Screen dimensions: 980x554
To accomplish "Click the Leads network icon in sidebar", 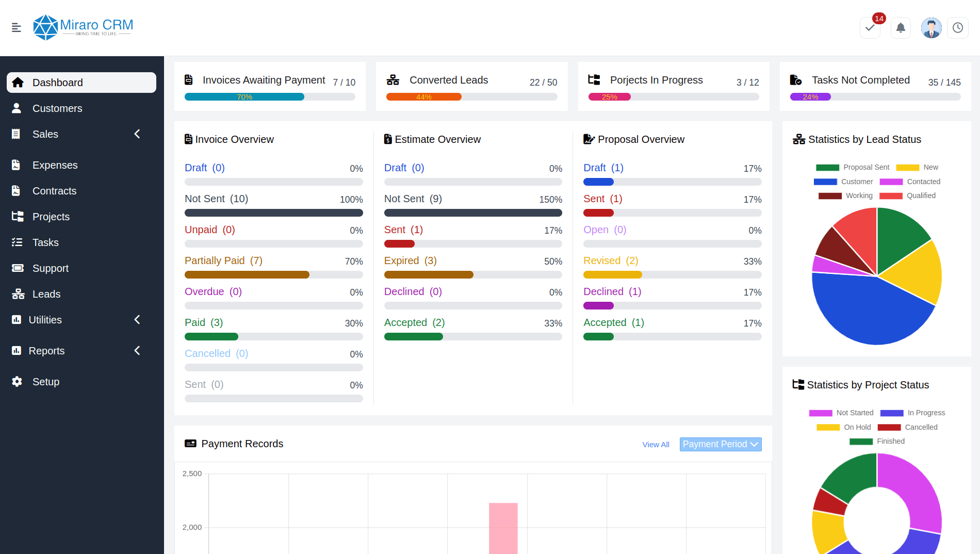I will [18, 294].
